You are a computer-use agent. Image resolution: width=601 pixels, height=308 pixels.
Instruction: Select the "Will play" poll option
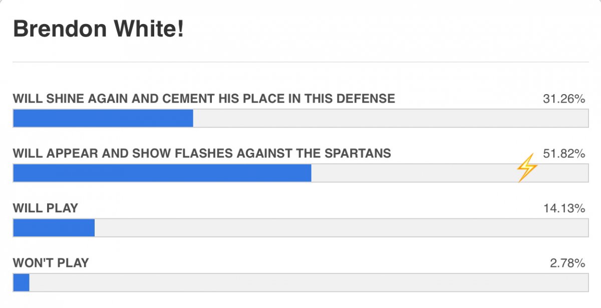[46, 208]
